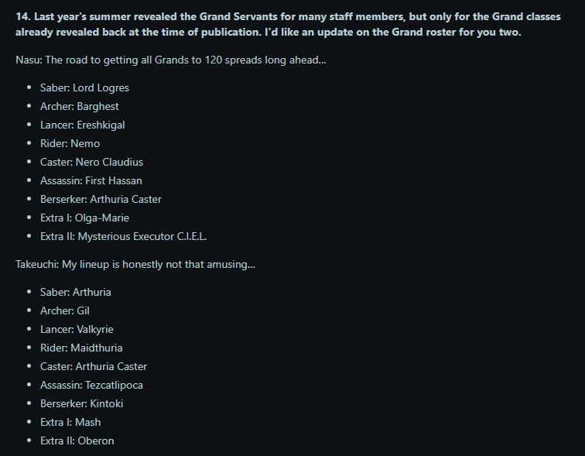Select 'Berserker: Arthuria Caster' list item
This screenshot has height=456, width=585.
pyautogui.click(x=101, y=199)
